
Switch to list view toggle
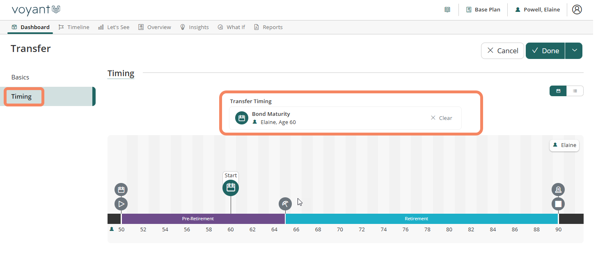(575, 91)
